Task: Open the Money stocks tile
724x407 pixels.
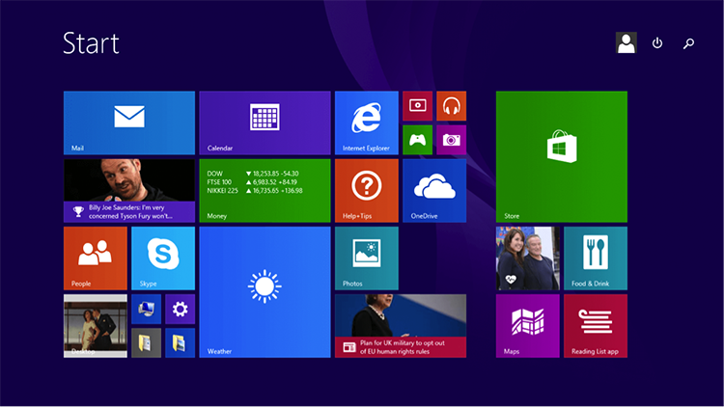Action: [265, 191]
